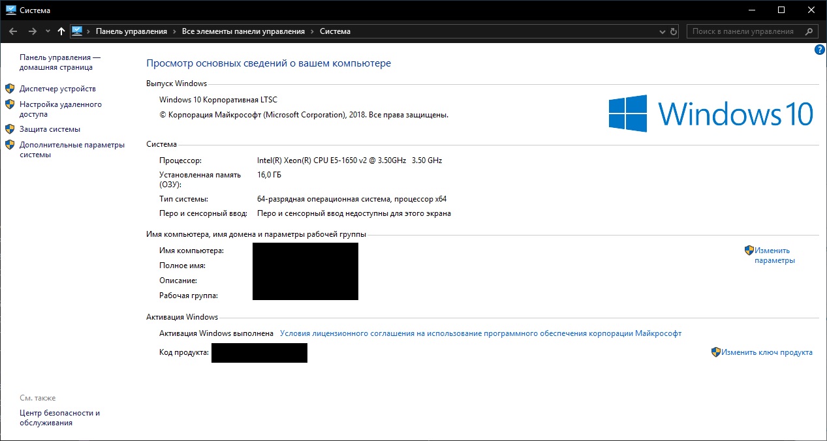This screenshot has width=827, height=441.
Task: Select the "Система" breadcrumb segment
Action: pyautogui.click(x=335, y=31)
